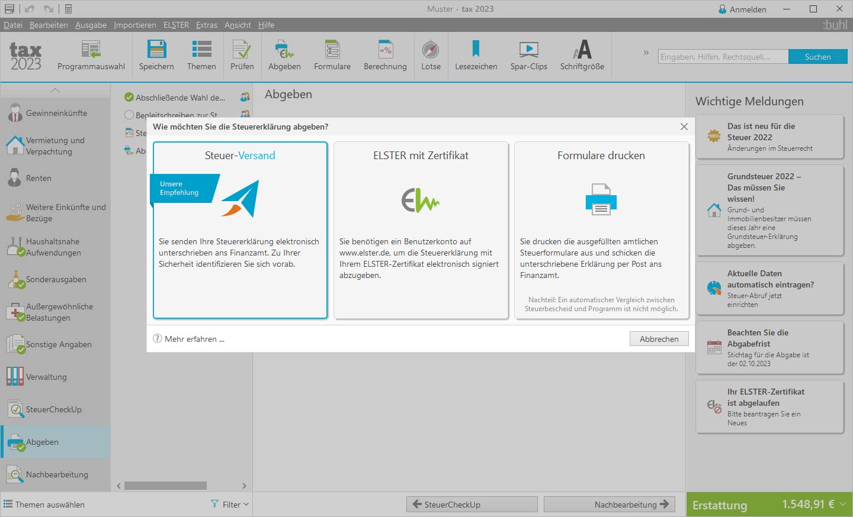This screenshot has width=853, height=517.
Task: Open the Ansicht menu
Action: pos(238,25)
